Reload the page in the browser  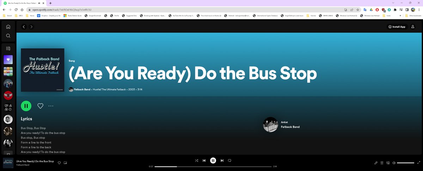pos(16,10)
